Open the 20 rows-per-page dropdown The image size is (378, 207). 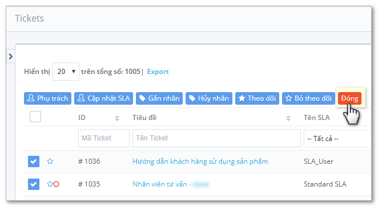tap(66, 72)
